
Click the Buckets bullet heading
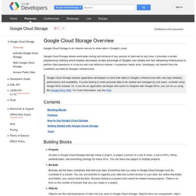click(53, 165)
